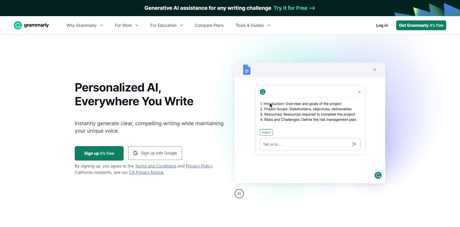Viewport: 460px width, 227px height.
Task: Choose Sign up with Google
Action: coord(155,153)
